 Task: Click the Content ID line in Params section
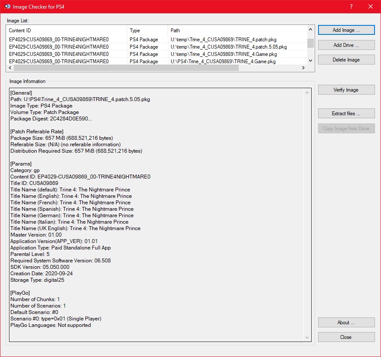point(81,176)
